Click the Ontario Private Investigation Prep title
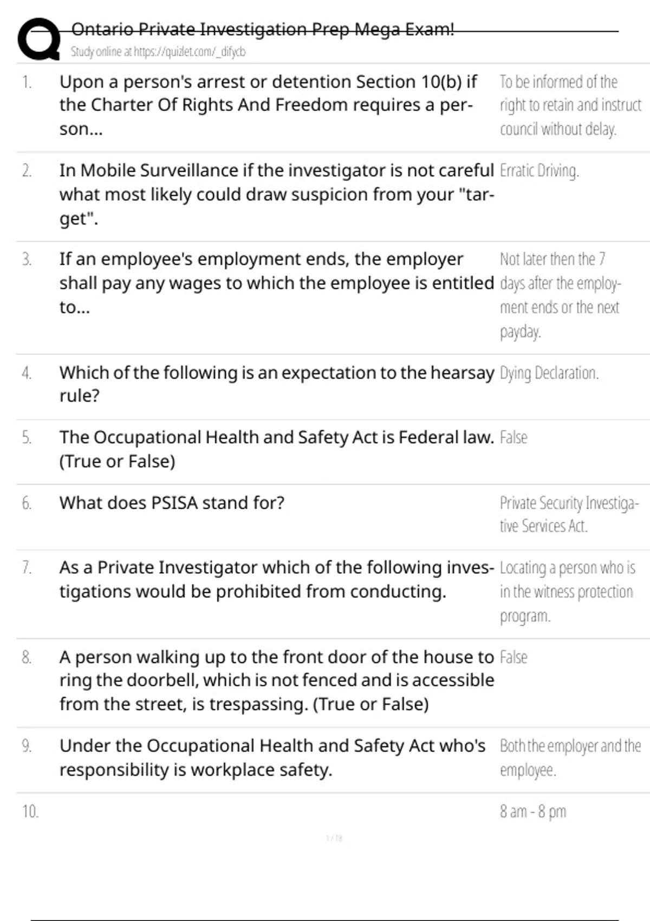Image resolution: width=650 pixels, height=921 pixels. (263, 29)
